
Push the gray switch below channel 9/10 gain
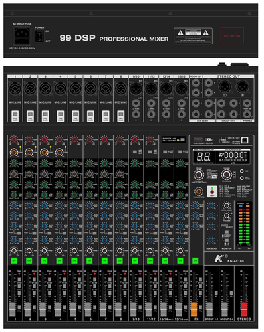[135, 152]
